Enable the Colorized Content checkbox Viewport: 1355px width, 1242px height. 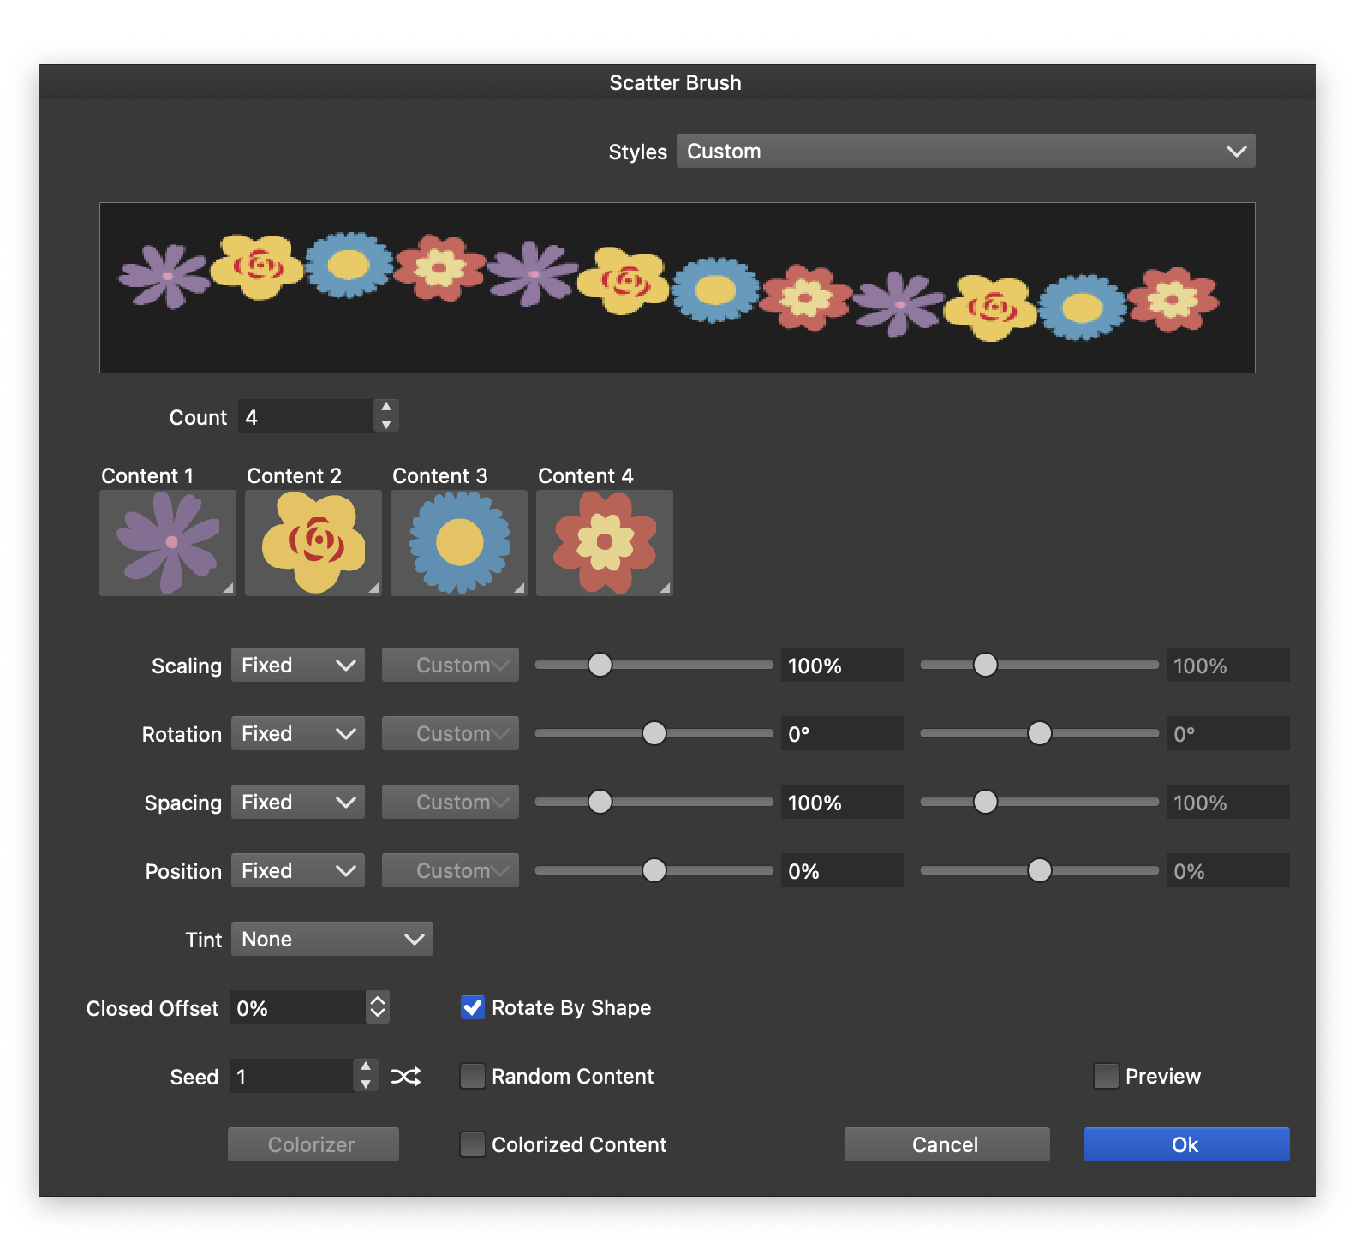[473, 1144]
